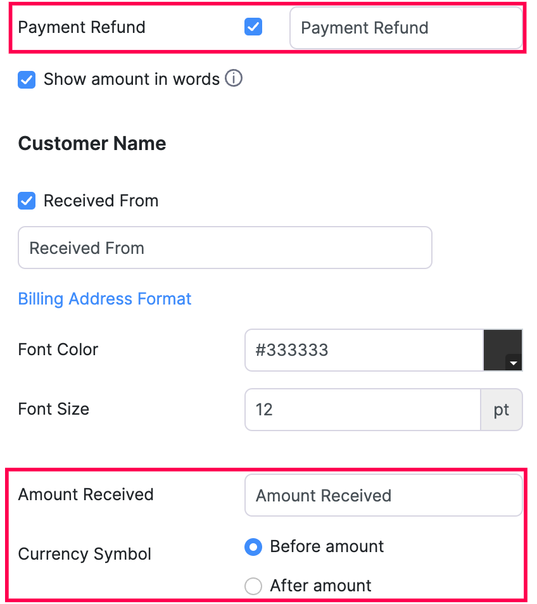Screen dimensions: 537x604
Task: Uncheck the Payment Refund checkbox
Action: [x=253, y=27]
